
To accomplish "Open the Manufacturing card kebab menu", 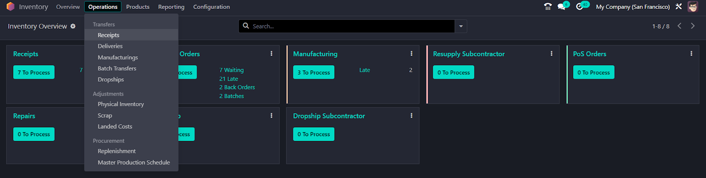I will pos(411,54).
